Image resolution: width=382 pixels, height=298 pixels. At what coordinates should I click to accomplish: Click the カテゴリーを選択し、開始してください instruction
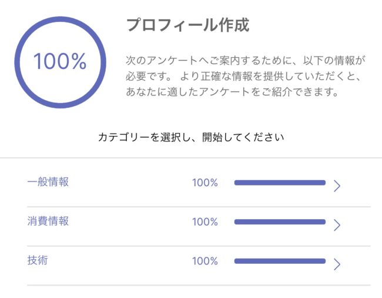[191, 137]
